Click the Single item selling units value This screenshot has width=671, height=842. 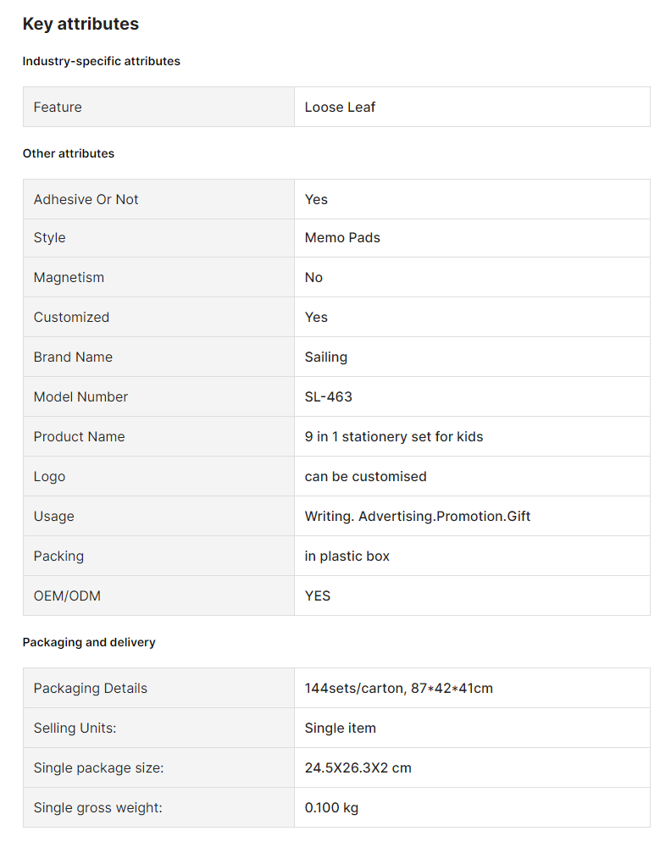pos(340,728)
